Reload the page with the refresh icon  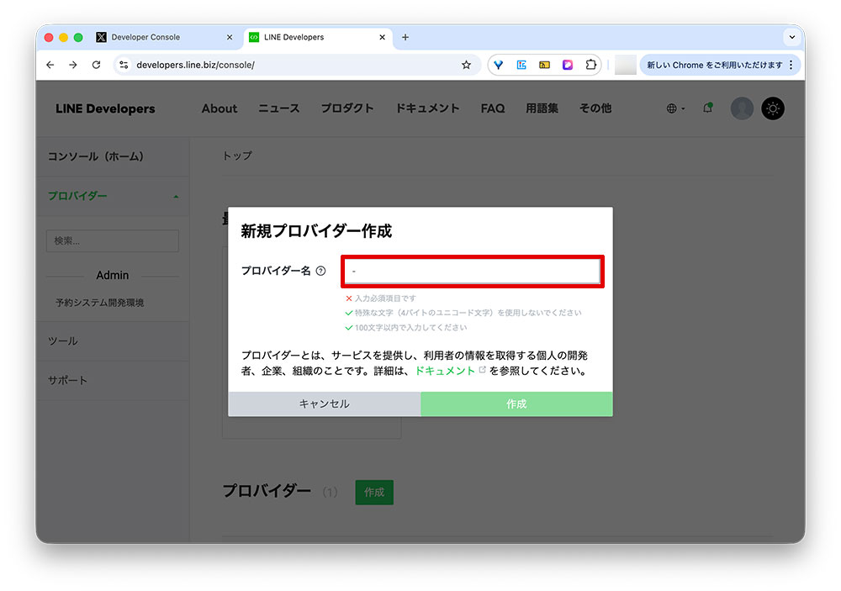pos(96,65)
